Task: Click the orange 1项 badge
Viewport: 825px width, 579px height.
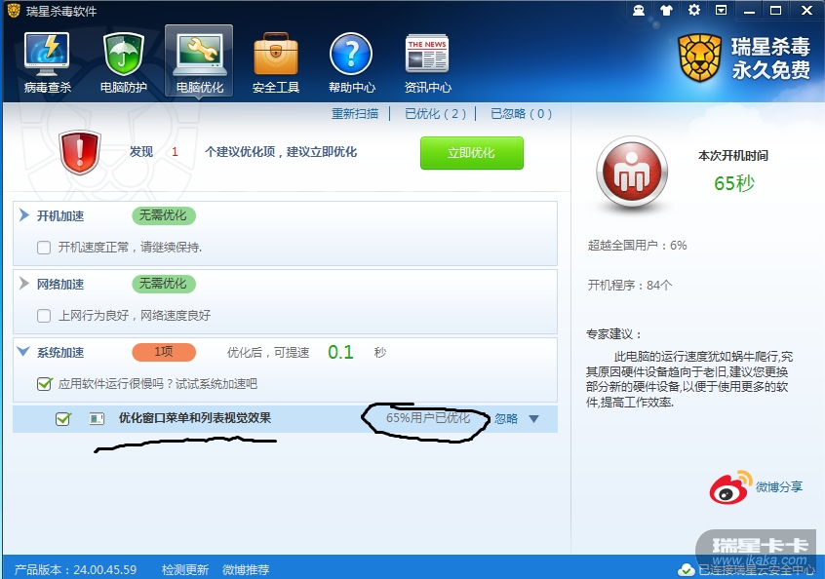Action: pyautogui.click(x=164, y=352)
